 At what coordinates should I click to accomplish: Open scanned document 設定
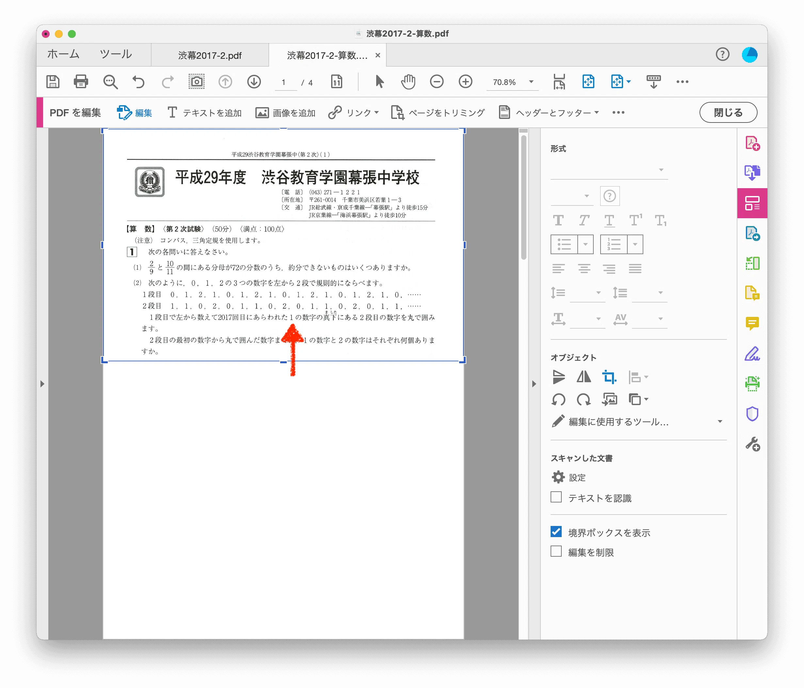pyautogui.click(x=569, y=477)
